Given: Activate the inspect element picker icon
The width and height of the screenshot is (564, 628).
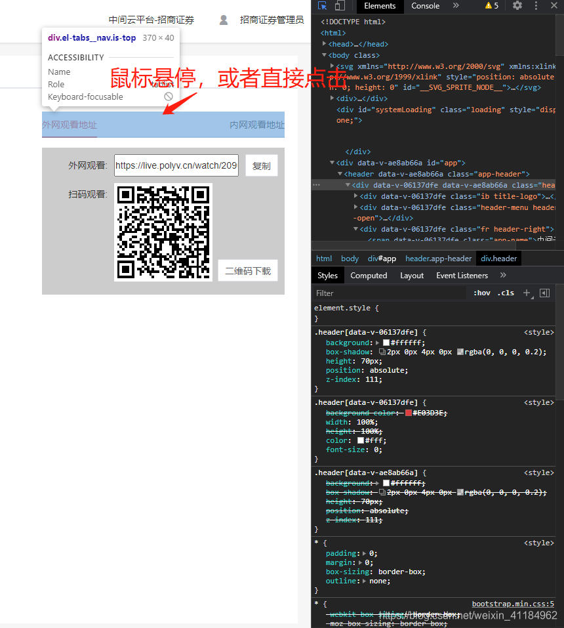Looking at the screenshot, I should (322, 6).
